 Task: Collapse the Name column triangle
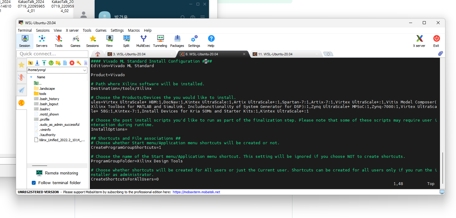coord(31,77)
